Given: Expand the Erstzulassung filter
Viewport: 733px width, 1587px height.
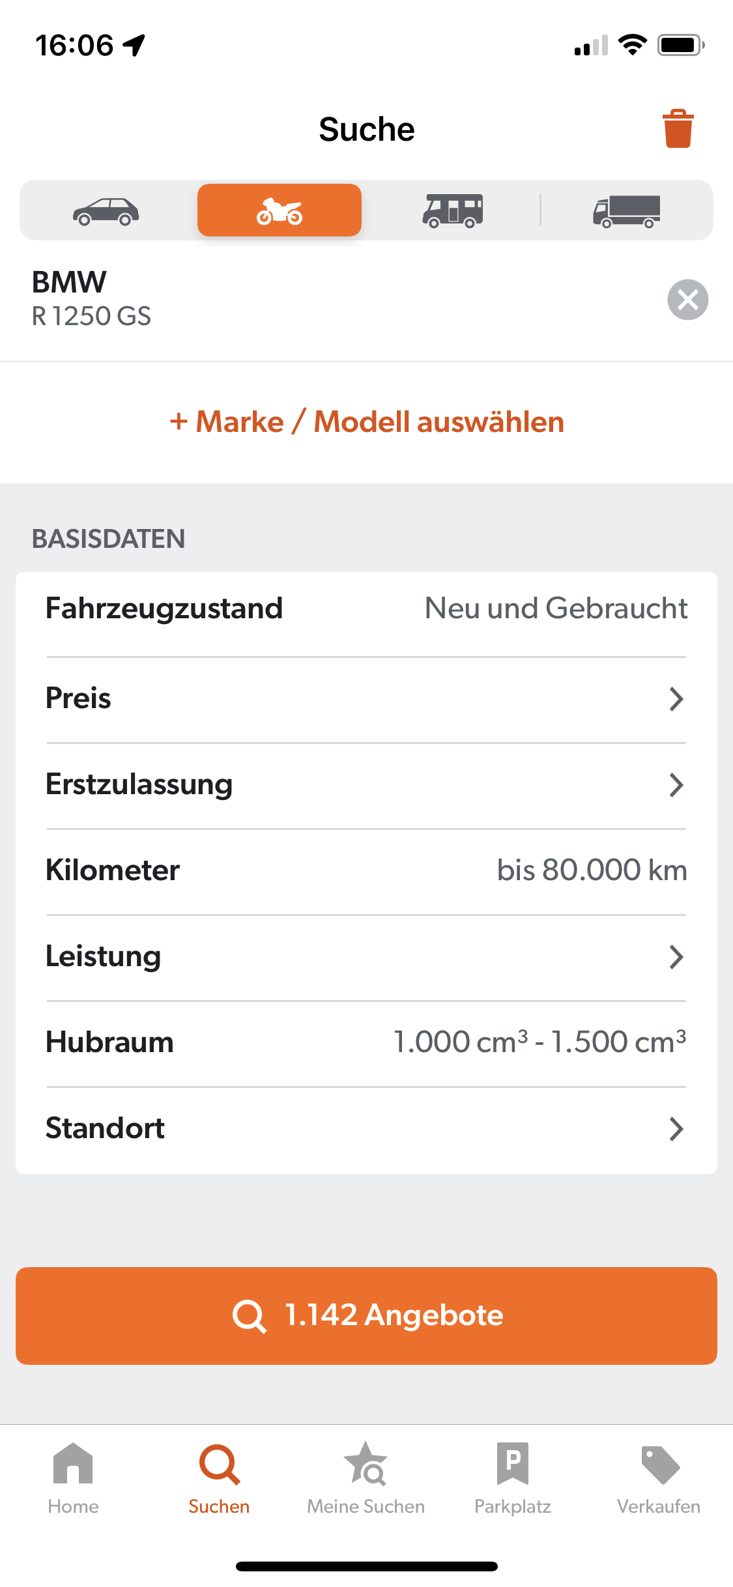Looking at the screenshot, I should (x=366, y=785).
